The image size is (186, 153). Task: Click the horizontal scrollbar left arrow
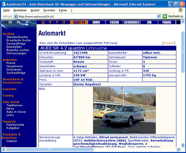[3, 149]
